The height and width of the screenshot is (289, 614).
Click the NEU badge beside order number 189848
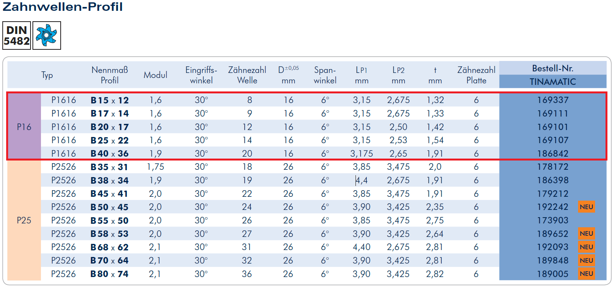tap(586, 260)
